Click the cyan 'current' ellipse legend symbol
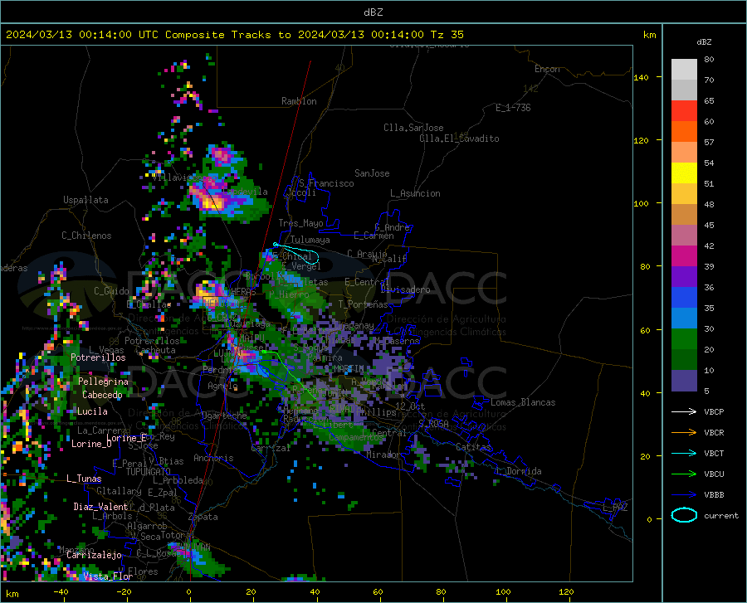 pyautogui.click(x=684, y=515)
